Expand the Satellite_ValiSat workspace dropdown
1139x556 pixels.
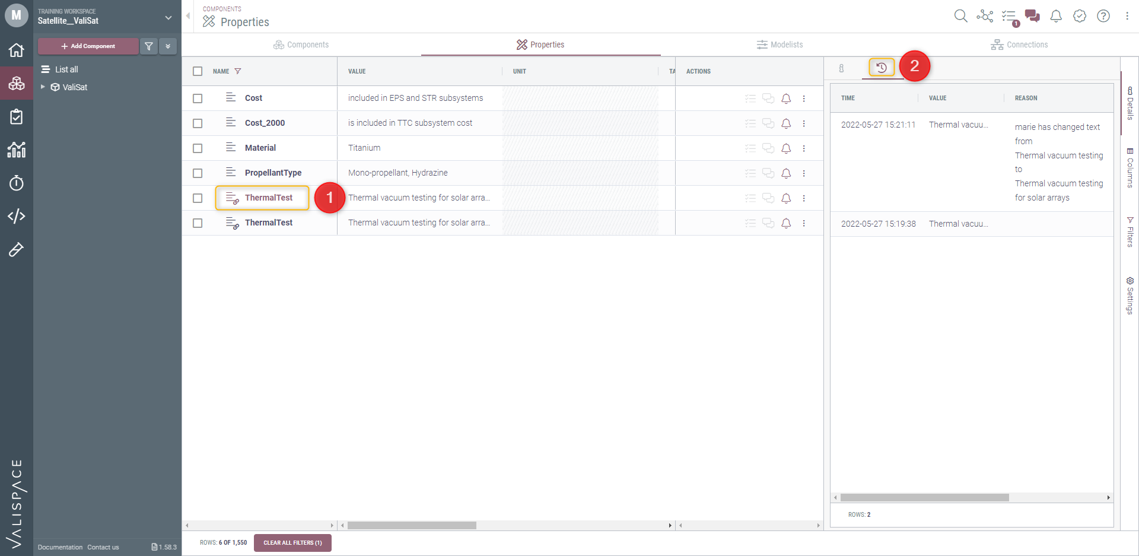tap(168, 18)
